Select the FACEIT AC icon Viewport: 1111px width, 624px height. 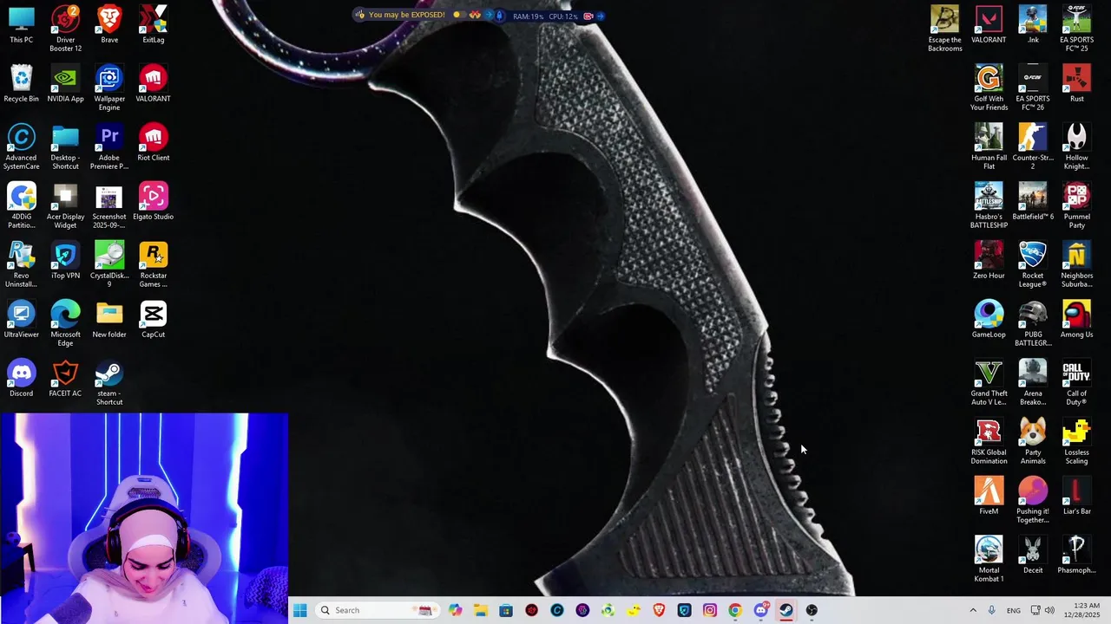click(x=65, y=378)
